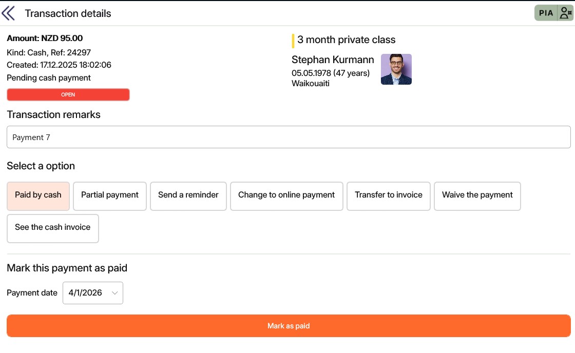Open See the cash invoice
575x353 pixels.
(x=53, y=228)
